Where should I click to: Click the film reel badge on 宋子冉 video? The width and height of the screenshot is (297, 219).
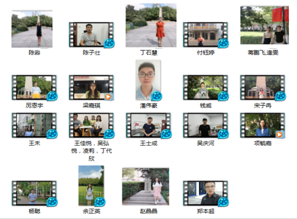pos(280,96)
